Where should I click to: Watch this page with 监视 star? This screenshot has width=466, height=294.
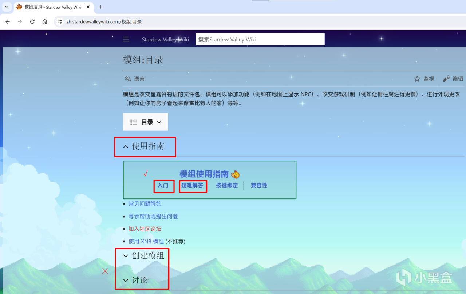click(x=417, y=79)
